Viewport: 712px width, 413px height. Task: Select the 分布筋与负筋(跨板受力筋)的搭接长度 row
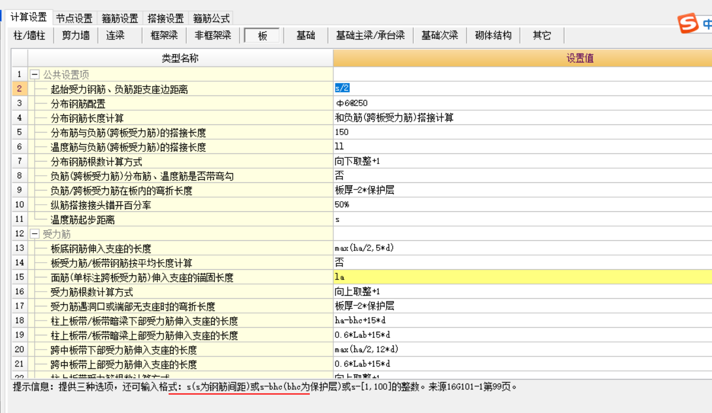[x=180, y=133]
